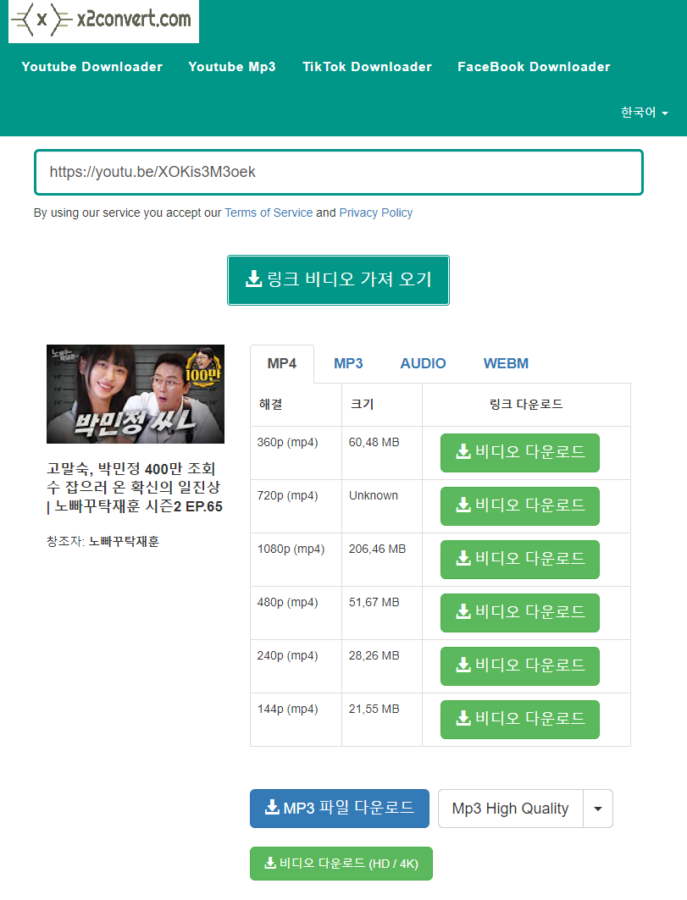Click the download icon in the 480p row

point(463,612)
